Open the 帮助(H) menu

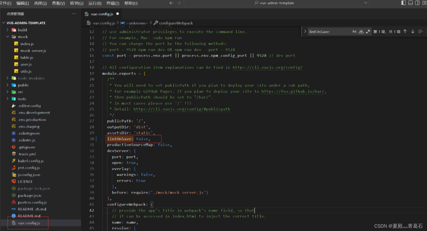(131, 3)
